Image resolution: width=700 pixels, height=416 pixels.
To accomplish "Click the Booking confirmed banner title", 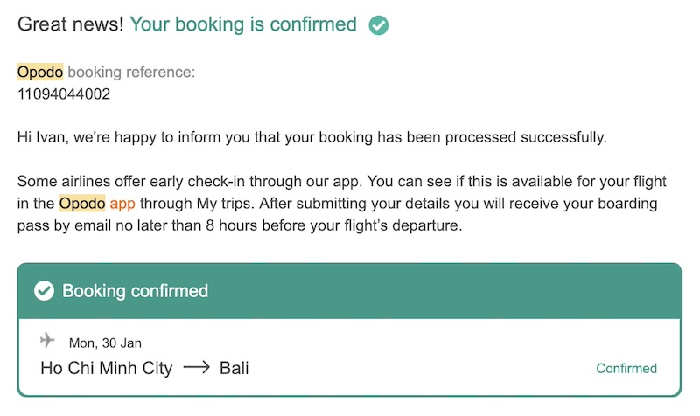I will point(135,290).
